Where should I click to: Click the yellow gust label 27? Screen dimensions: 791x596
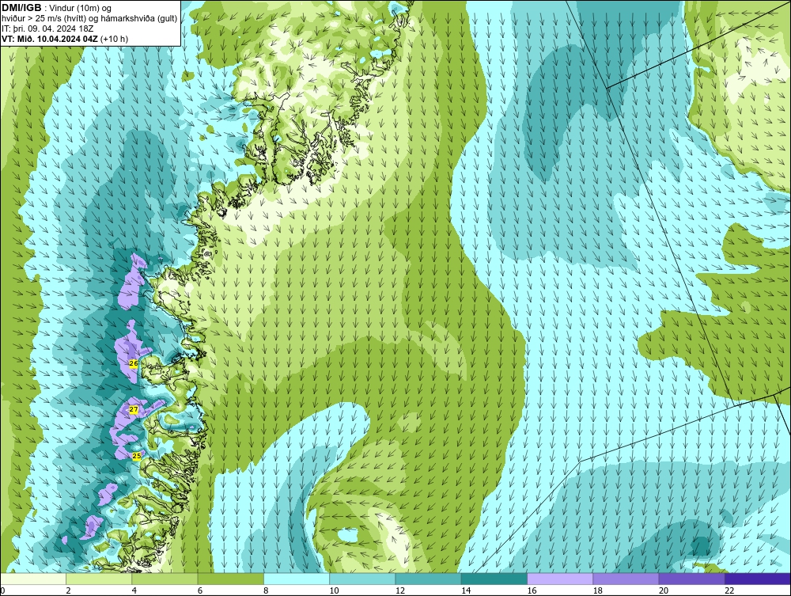[x=133, y=410]
